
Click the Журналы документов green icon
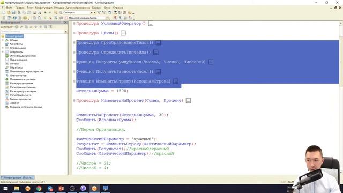[x=7, y=56]
